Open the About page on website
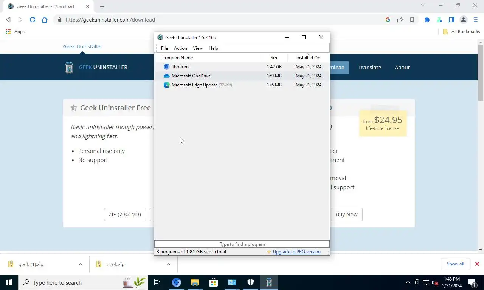 [402, 68]
